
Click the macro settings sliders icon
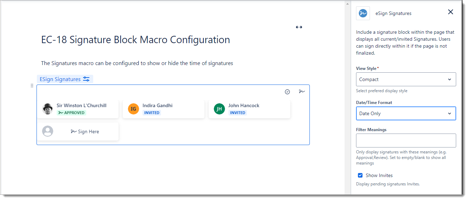[86, 79]
